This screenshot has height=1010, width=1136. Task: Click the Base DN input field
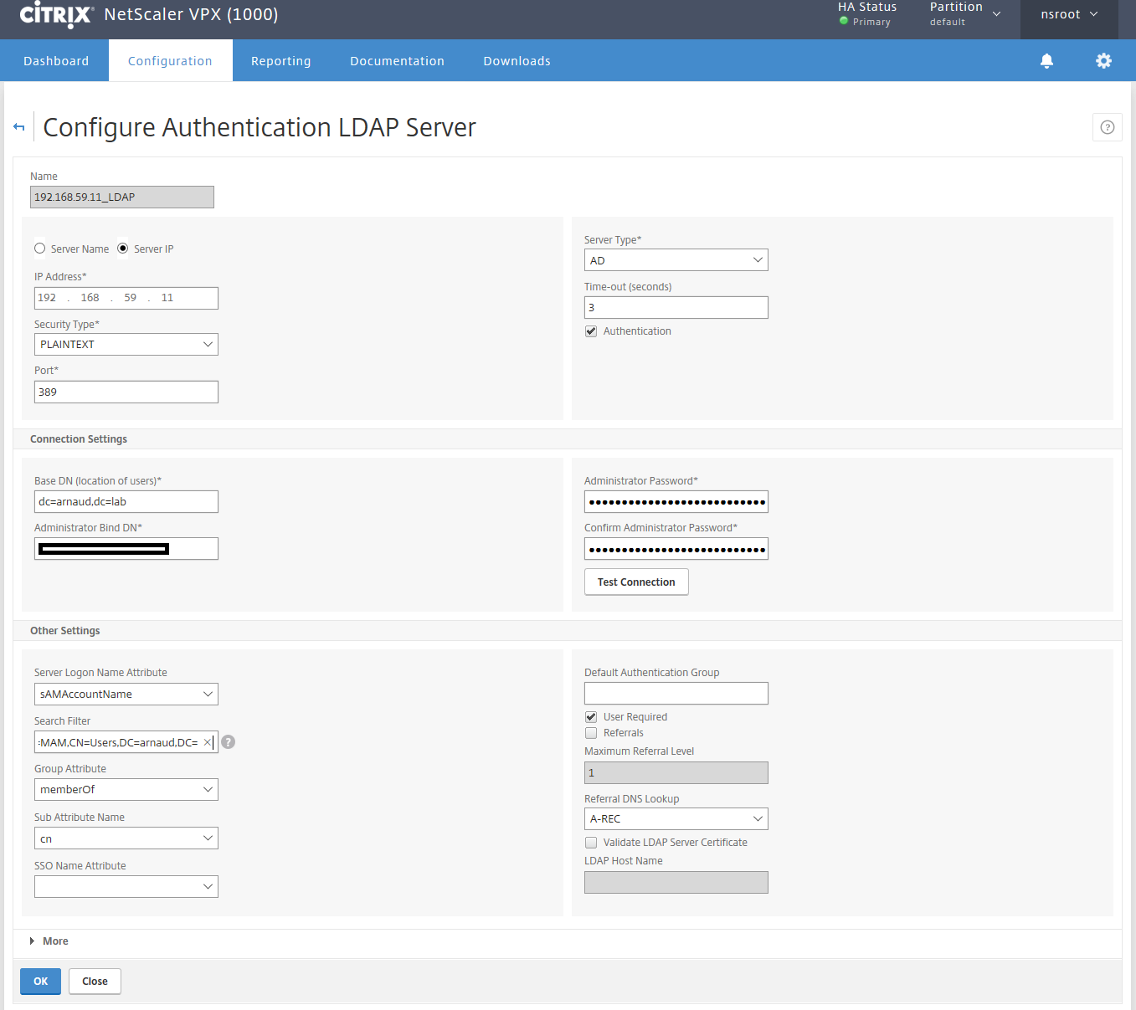pyautogui.click(x=126, y=502)
